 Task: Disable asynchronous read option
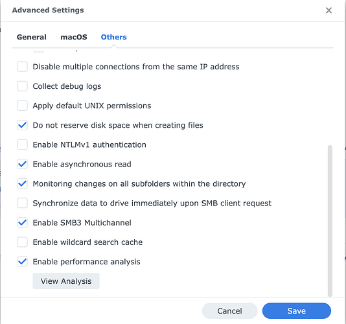22,164
